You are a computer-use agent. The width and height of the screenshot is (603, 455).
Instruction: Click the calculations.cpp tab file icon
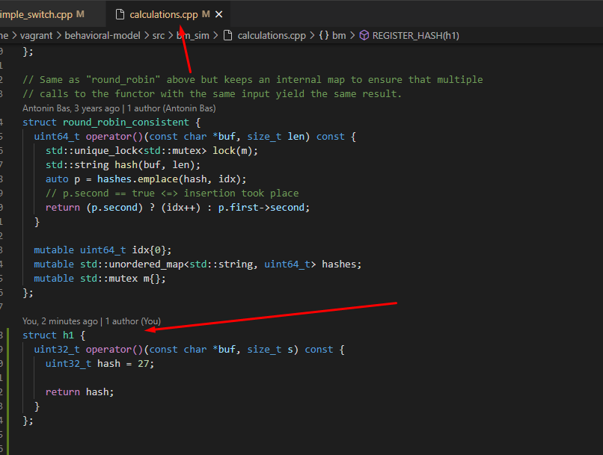[x=120, y=15]
